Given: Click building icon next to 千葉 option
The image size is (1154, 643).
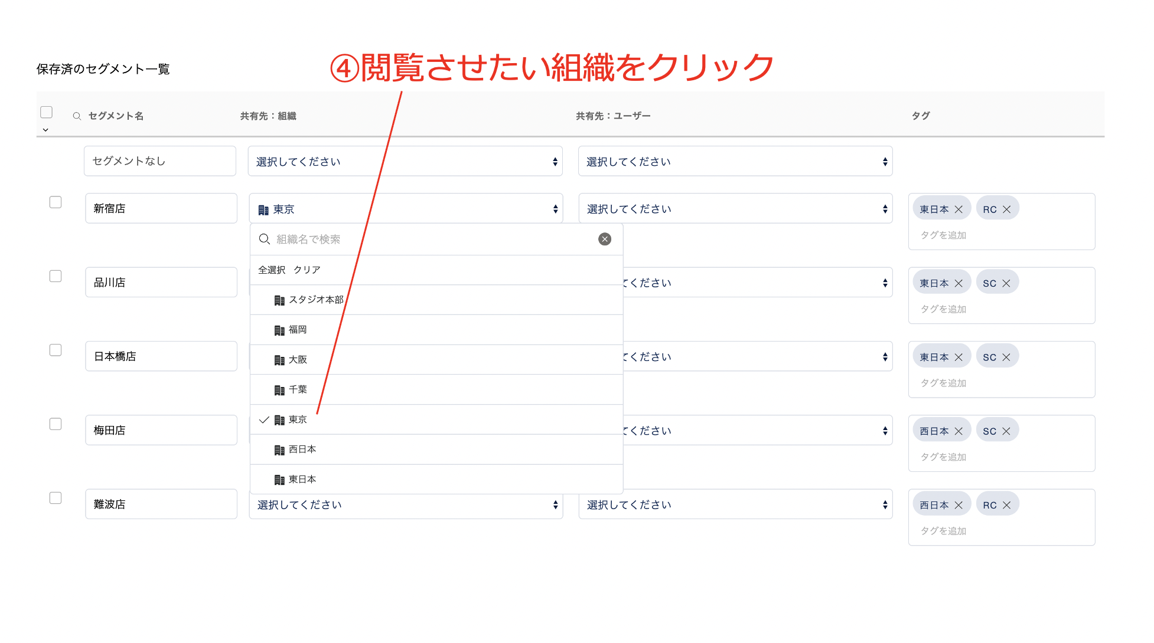Looking at the screenshot, I should coord(279,390).
